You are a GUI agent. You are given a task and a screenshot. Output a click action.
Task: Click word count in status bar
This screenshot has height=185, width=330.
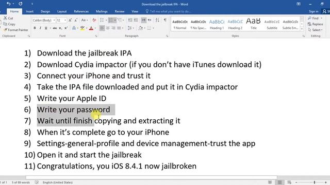[x=21, y=182]
